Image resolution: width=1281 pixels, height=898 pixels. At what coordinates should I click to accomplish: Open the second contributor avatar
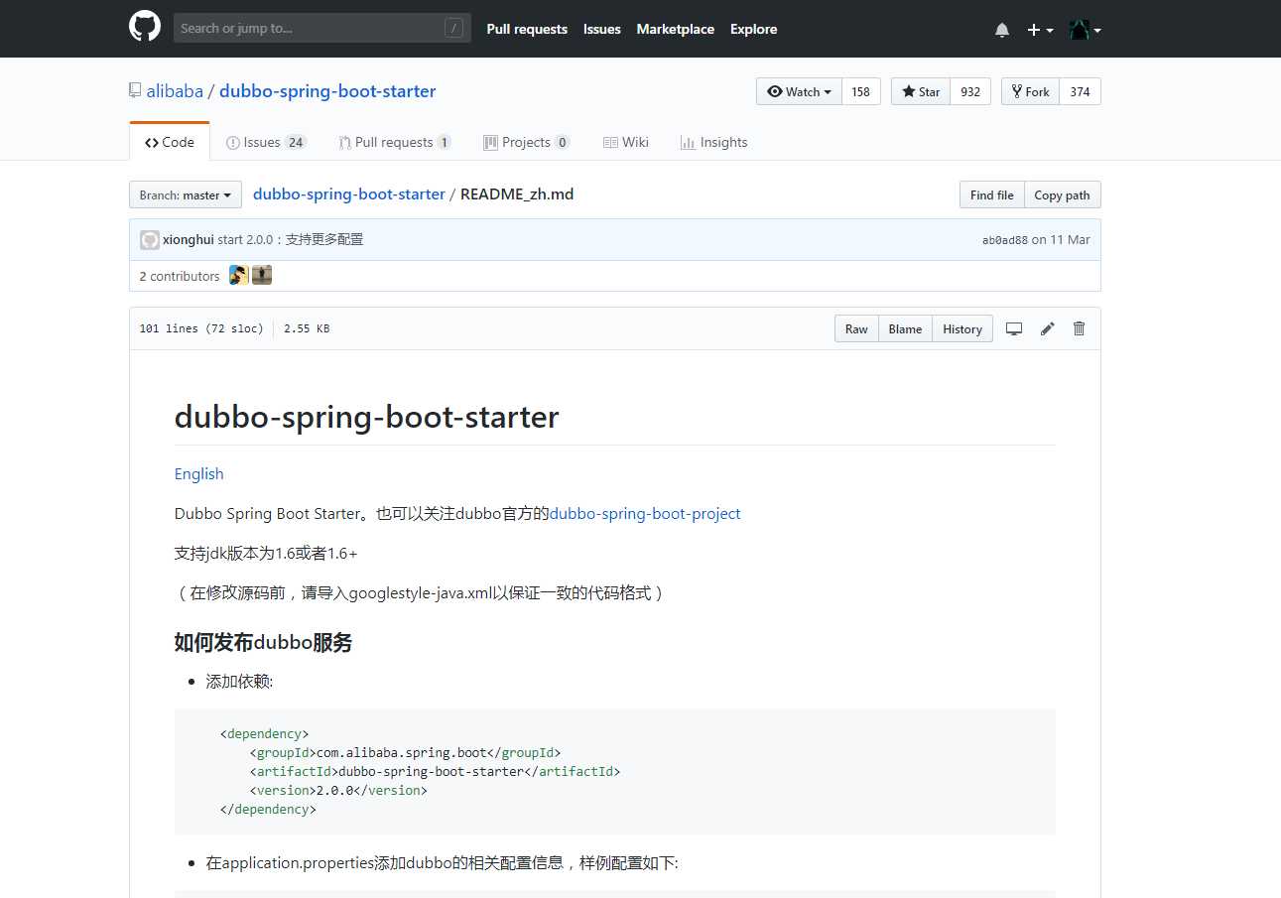click(262, 275)
